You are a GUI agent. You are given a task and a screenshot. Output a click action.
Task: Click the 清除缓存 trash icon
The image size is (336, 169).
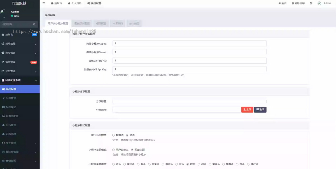pyautogui.click(x=293, y=3)
